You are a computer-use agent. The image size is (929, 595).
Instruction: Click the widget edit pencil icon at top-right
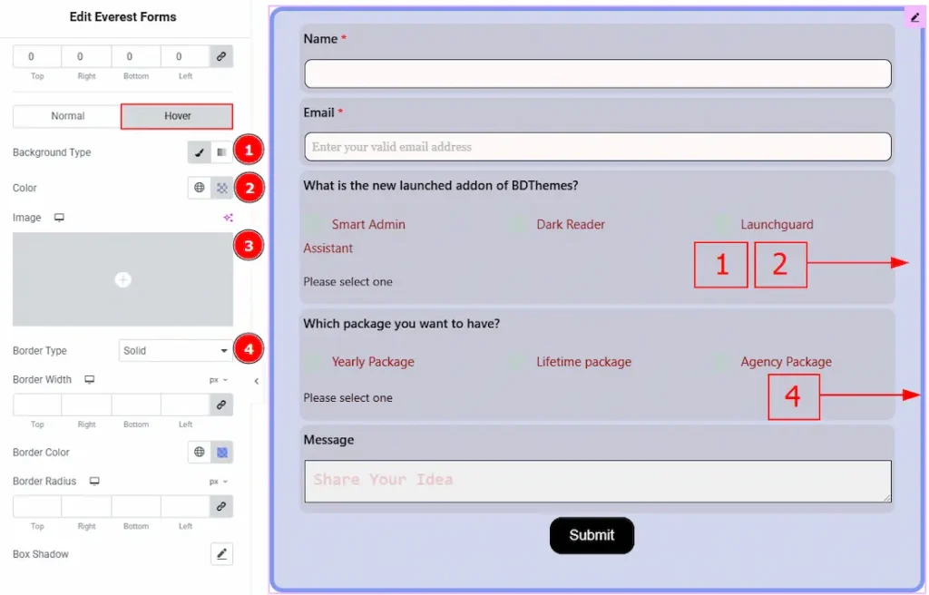click(914, 17)
